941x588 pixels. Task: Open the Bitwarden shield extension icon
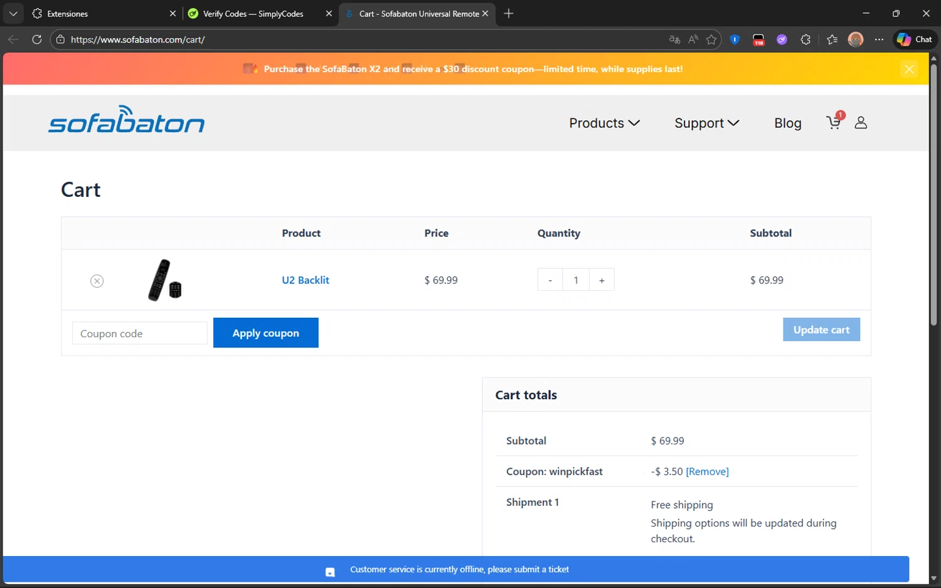click(735, 39)
